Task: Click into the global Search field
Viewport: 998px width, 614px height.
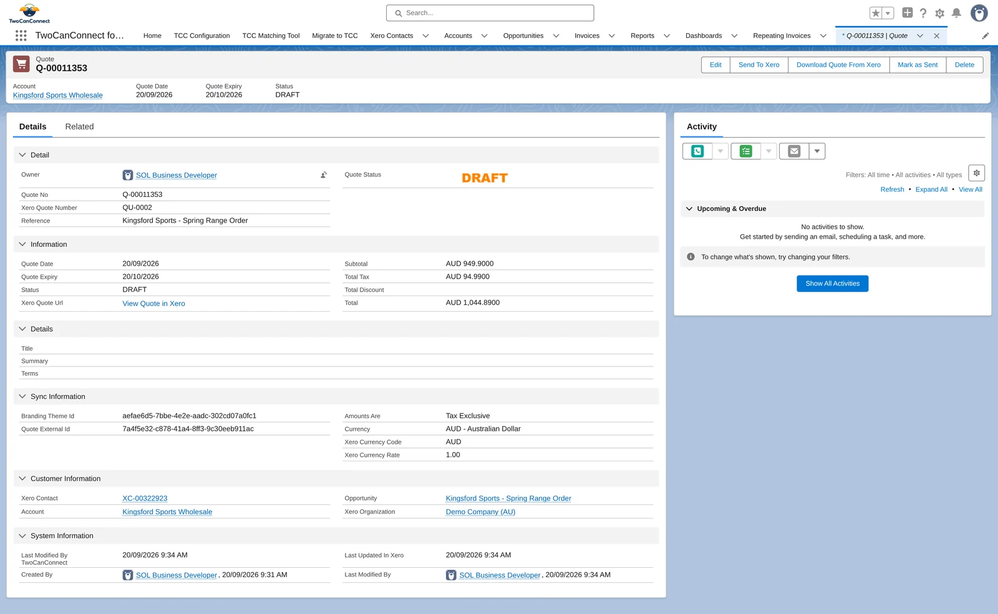Action: pyautogui.click(x=490, y=13)
